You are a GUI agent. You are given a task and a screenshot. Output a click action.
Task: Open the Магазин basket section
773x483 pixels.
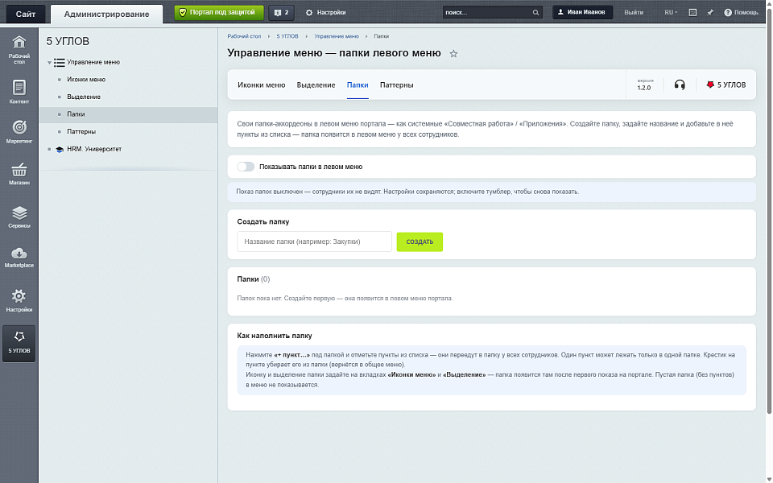[x=19, y=174]
